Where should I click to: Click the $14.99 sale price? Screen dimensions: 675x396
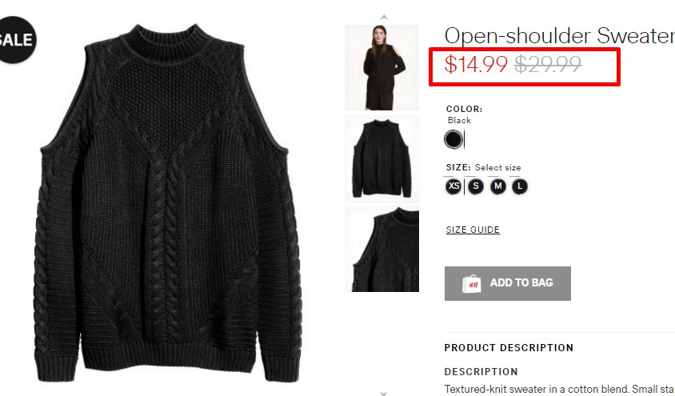point(476,65)
